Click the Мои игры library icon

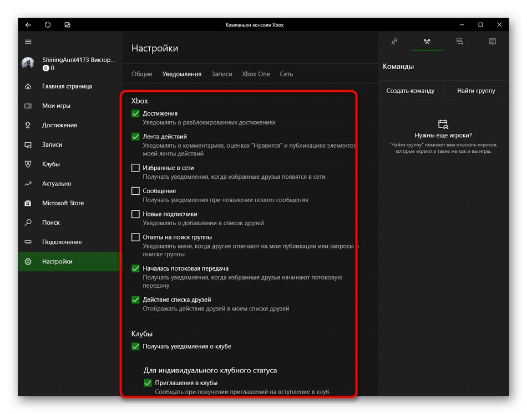click(28, 106)
